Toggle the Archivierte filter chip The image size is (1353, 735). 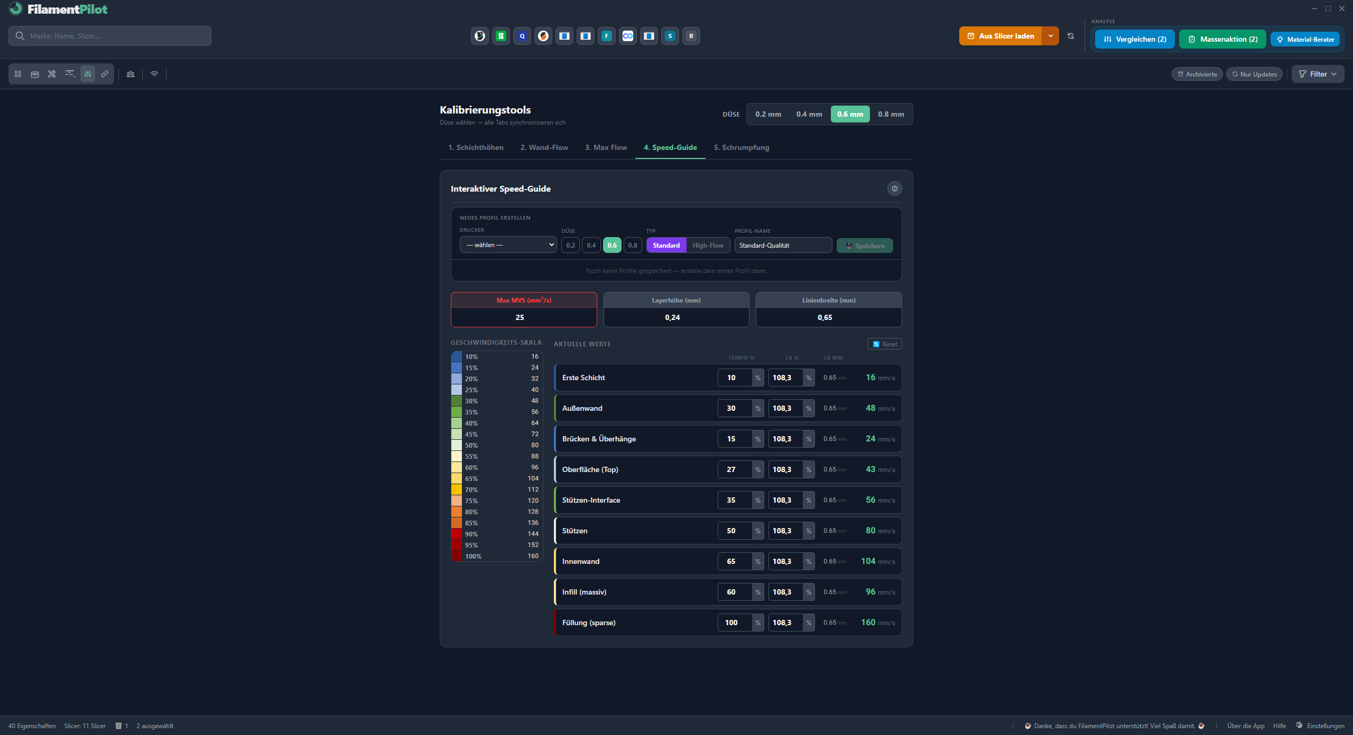coord(1197,74)
